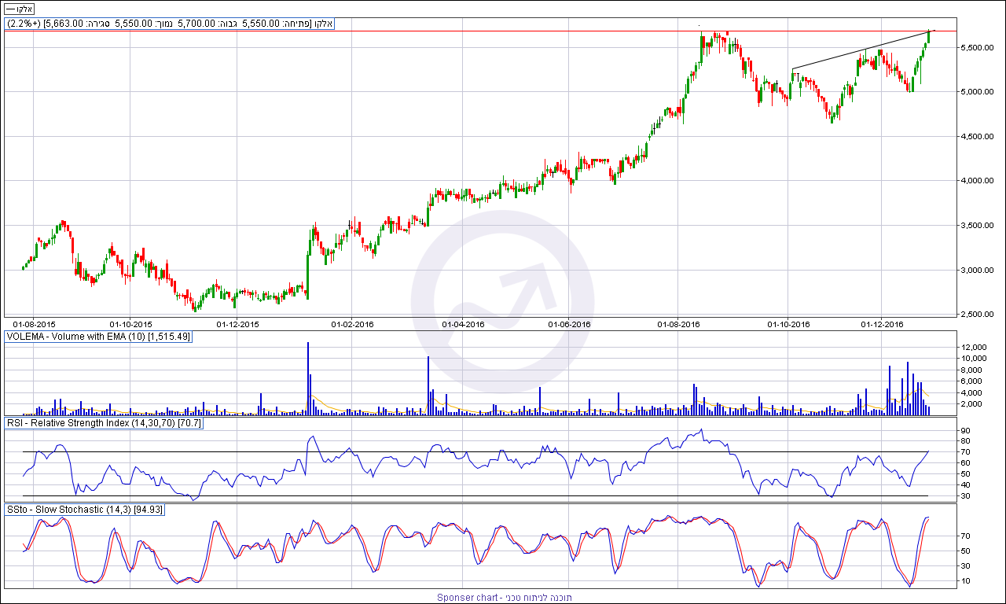Click the 3,500.00 price axis label
This screenshot has width=1006, height=604.
click(x=978, y=226)
